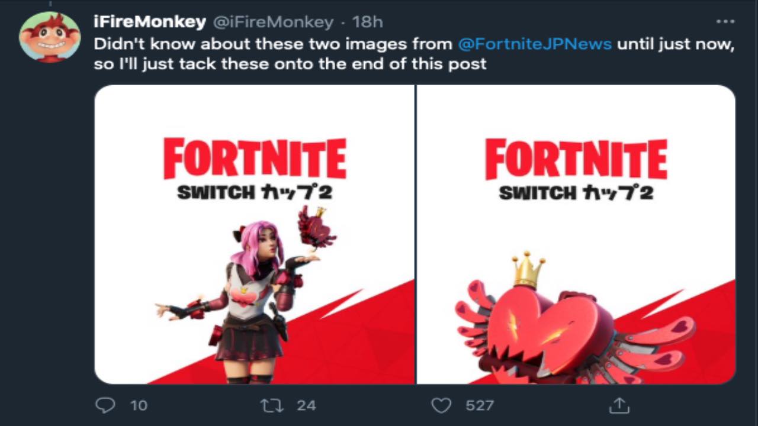Like the tweet with the heart icon
The image size is (758, 426).
[x=441, y=405]
